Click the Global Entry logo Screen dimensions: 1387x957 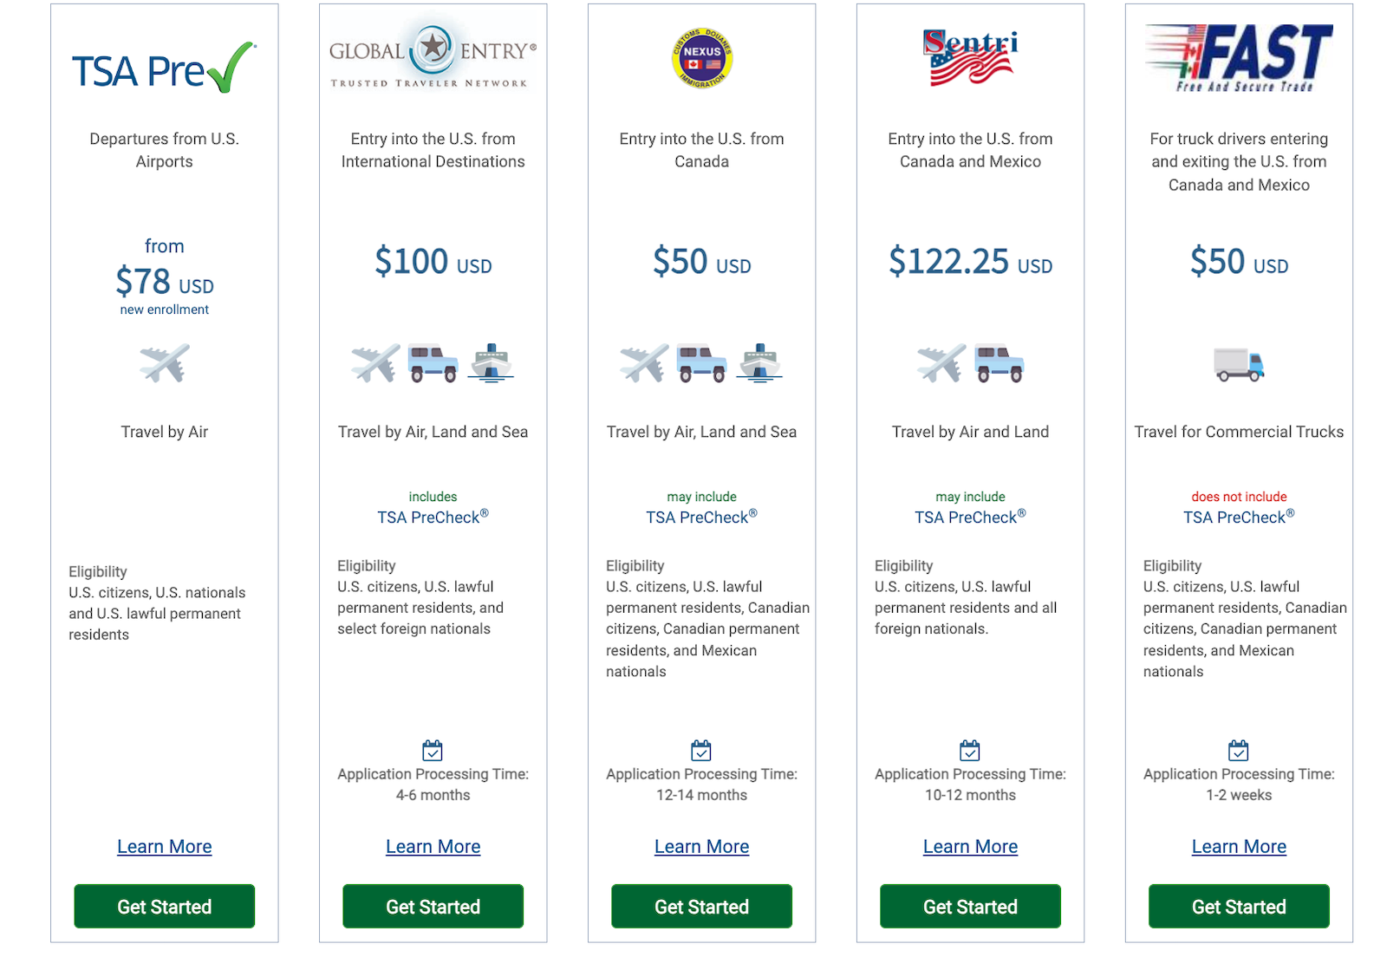coord(433,52)
